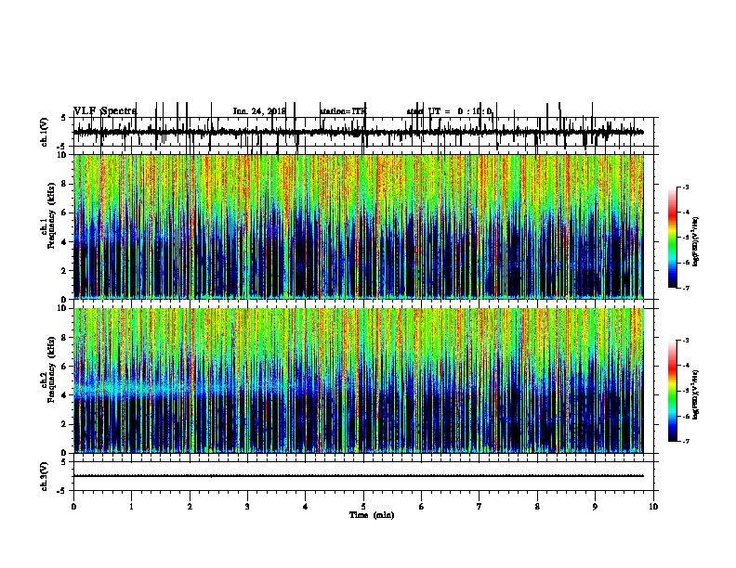Click the ch.2 colorbar log PSD label
The height and width of the screenshot is (568, 736).
695,395
